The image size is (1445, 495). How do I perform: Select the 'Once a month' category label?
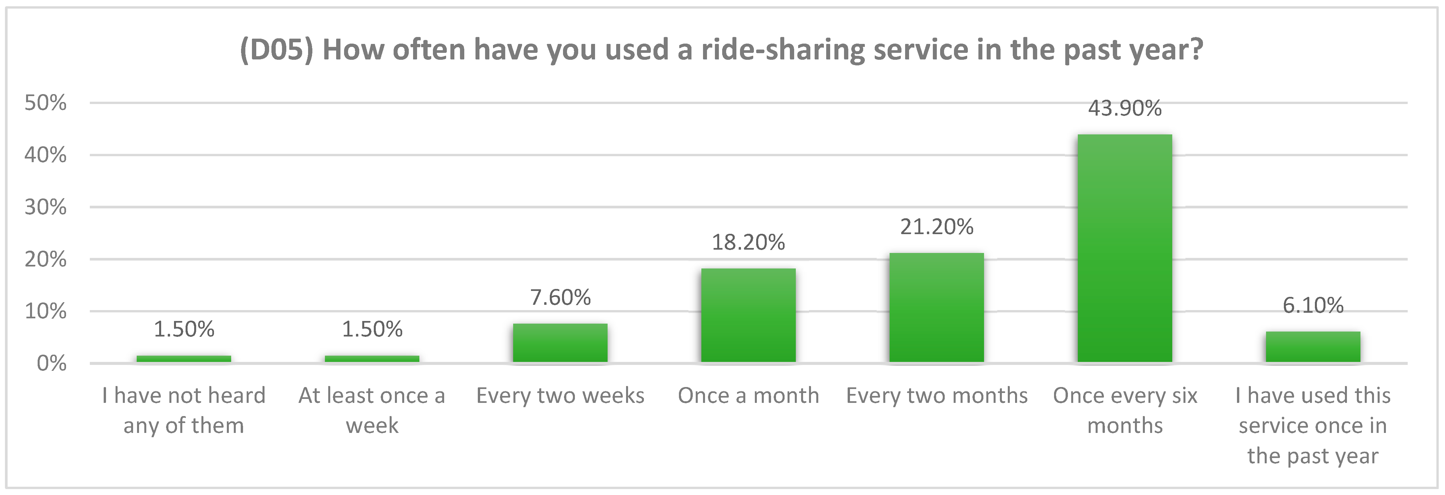(x=748, y=396)
